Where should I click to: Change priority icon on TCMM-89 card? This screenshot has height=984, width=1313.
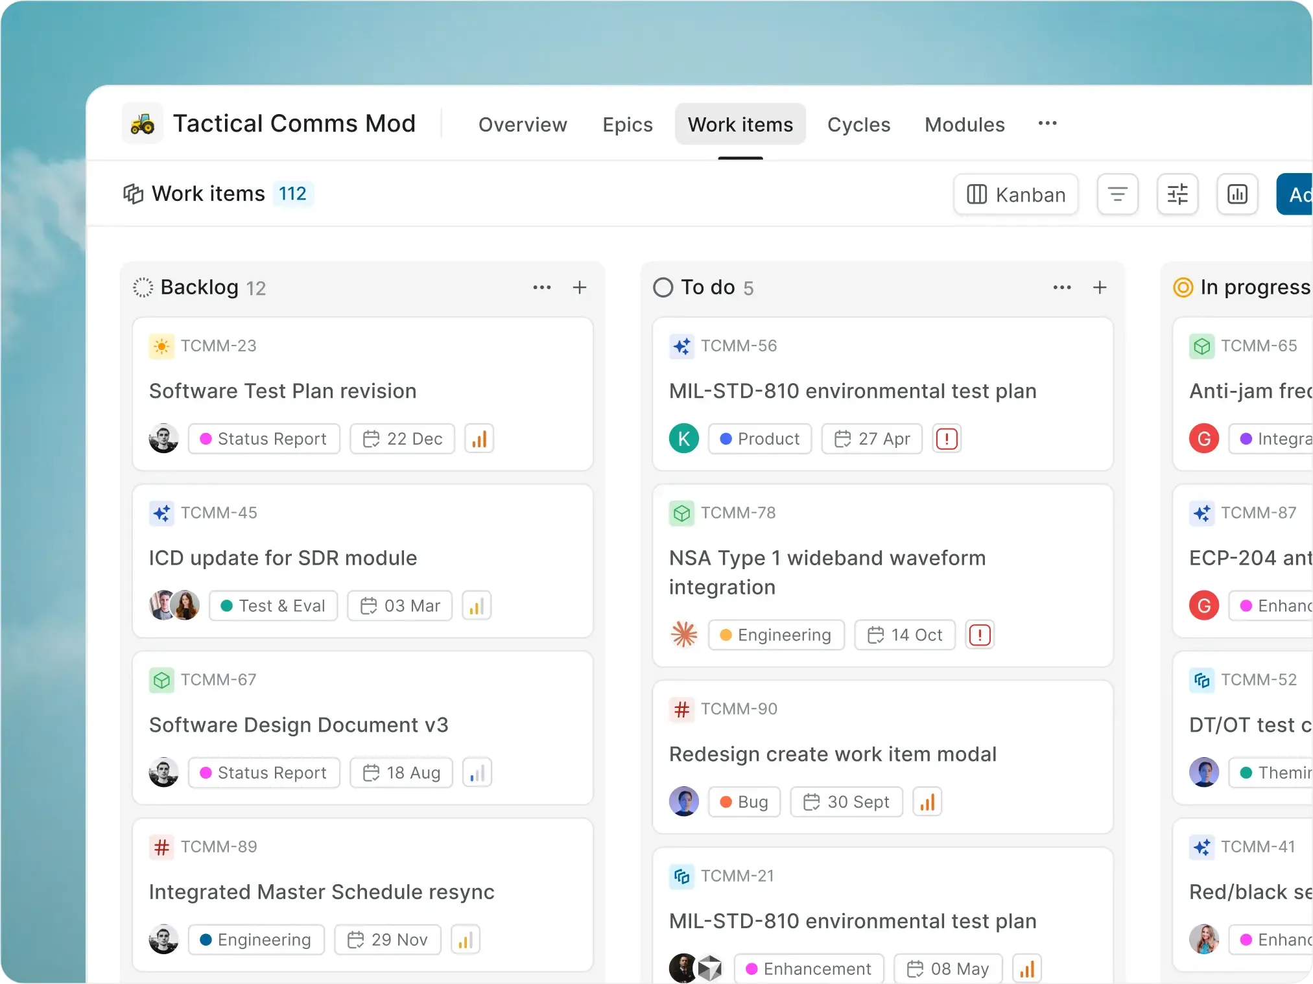pyautogui.click(x=466, y=940)
